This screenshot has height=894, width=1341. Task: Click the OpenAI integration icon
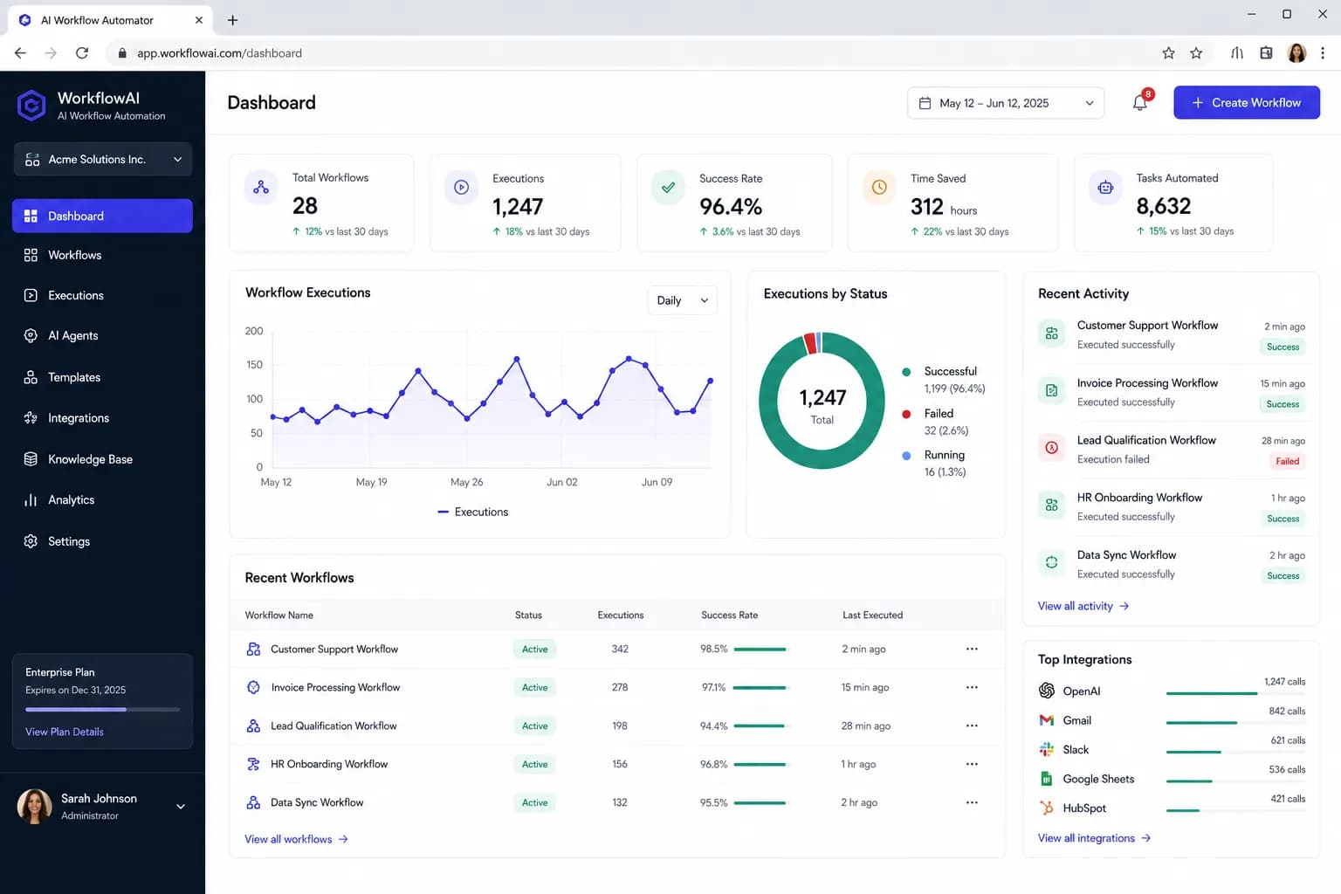click(x=1047, y=691)
